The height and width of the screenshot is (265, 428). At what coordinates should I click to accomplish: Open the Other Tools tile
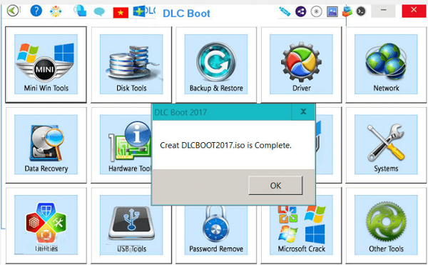coord(386,225)
